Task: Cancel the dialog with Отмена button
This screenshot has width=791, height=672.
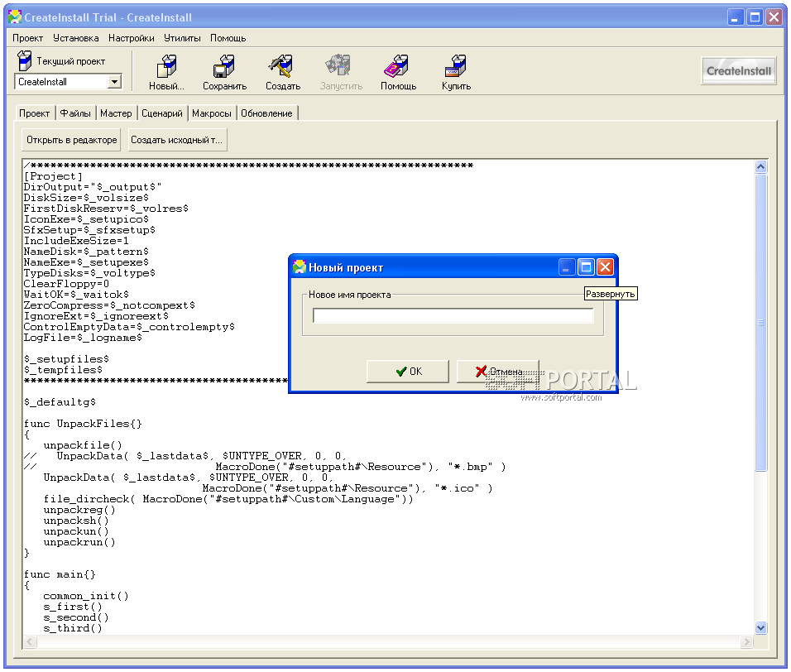Action: (498, 372)
